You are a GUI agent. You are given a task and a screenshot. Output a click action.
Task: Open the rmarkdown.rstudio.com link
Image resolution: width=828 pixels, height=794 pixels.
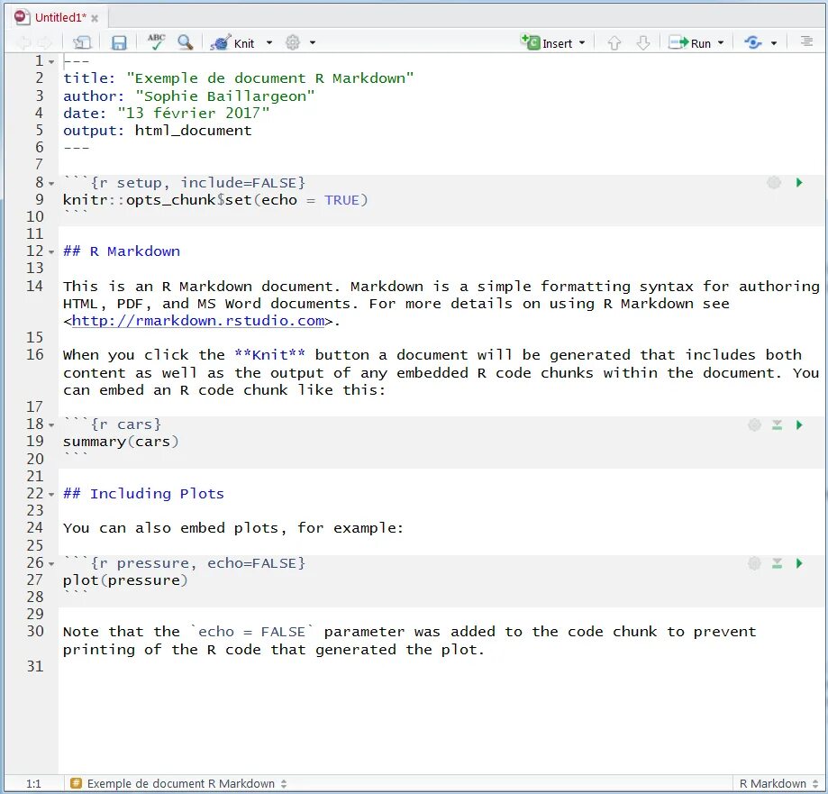click(198, 321)
